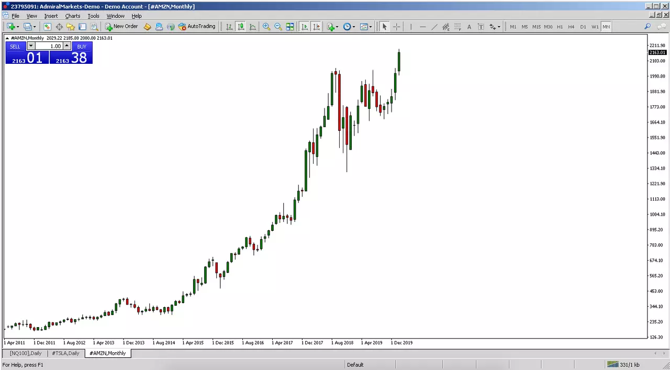
Task: Toggle AutoTrading on or off
Action: 197,27
